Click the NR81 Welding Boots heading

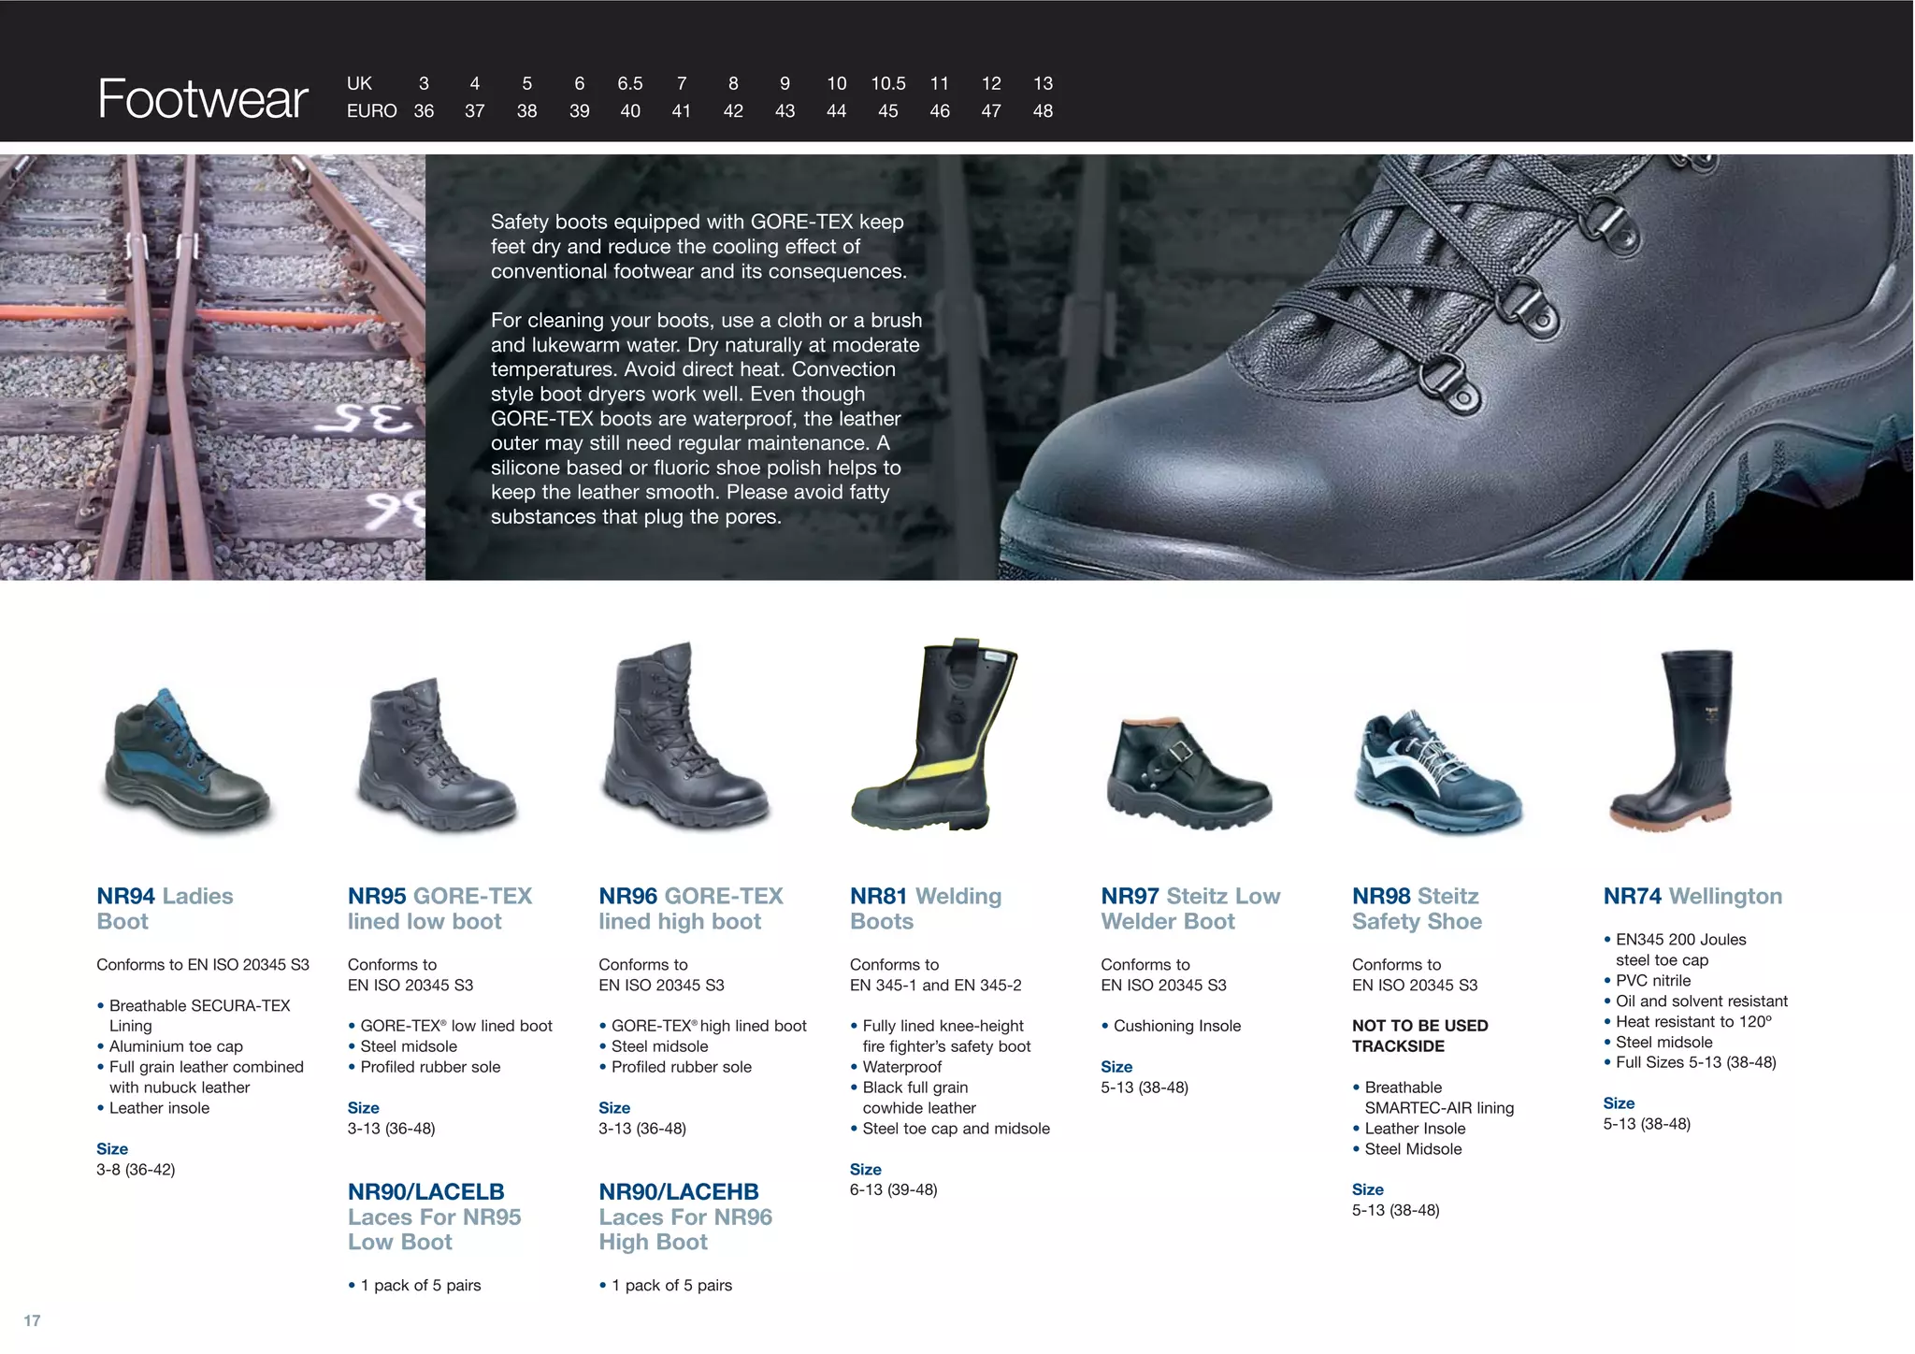(925, 908)
